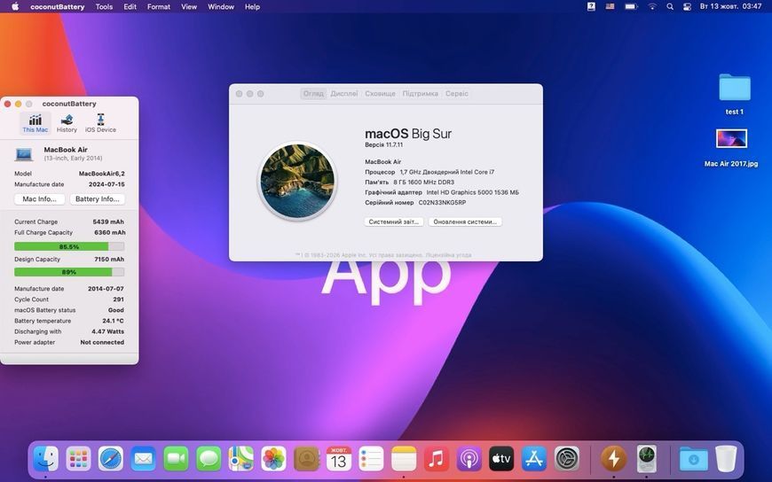
Task: Select This Mac in coconutBattery toolbar
Action: coord(35,123)
